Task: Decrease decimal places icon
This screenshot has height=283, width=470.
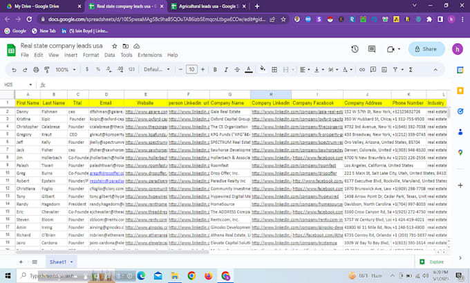Action: pos(109,69)
